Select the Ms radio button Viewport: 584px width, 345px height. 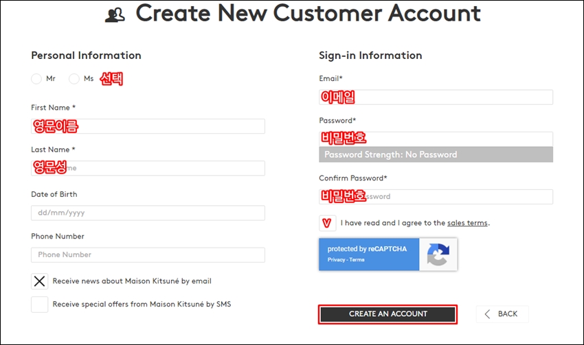pyautogui.click(x=74, y=79)
